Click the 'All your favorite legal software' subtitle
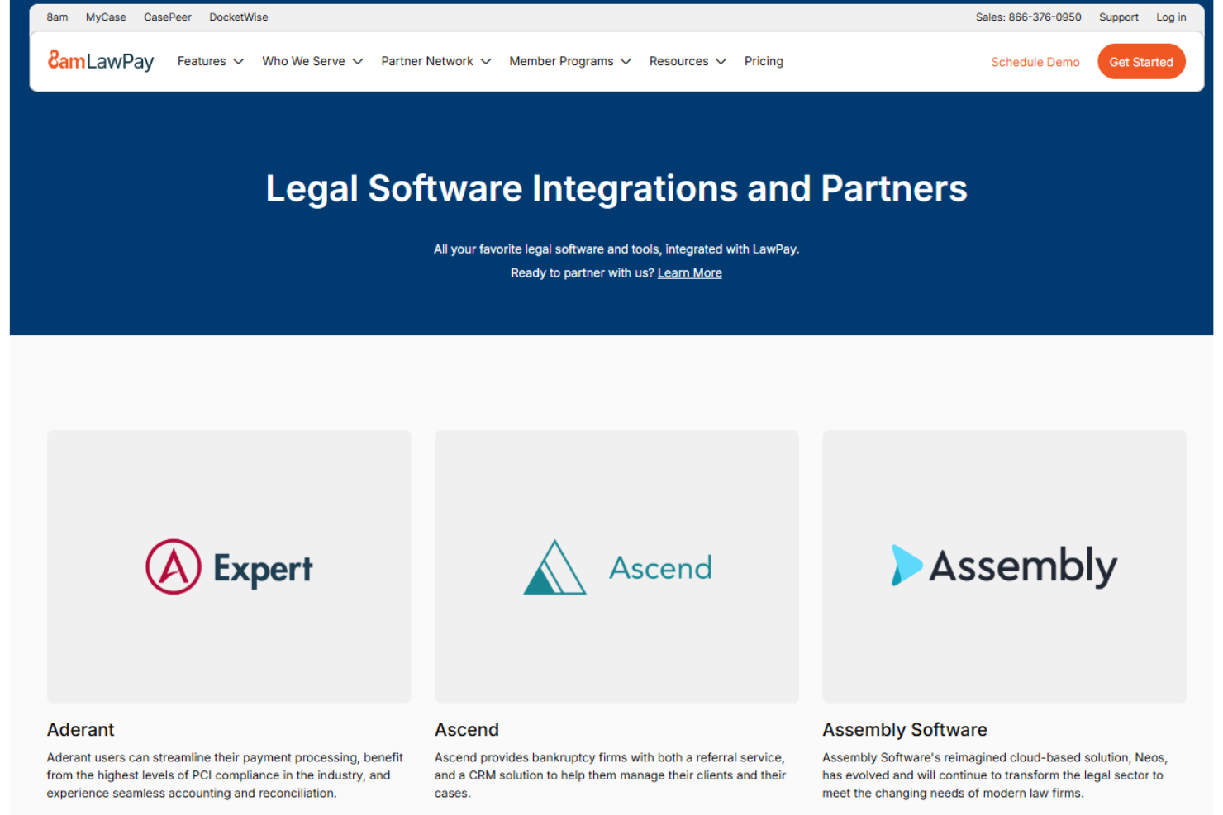The height and width of the screenshot is (815, 1223). click(x=616, y=249)
